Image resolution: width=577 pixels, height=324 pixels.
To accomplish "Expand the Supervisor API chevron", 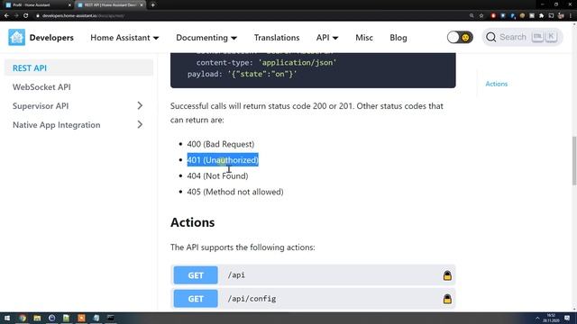I will click(140, 106).
